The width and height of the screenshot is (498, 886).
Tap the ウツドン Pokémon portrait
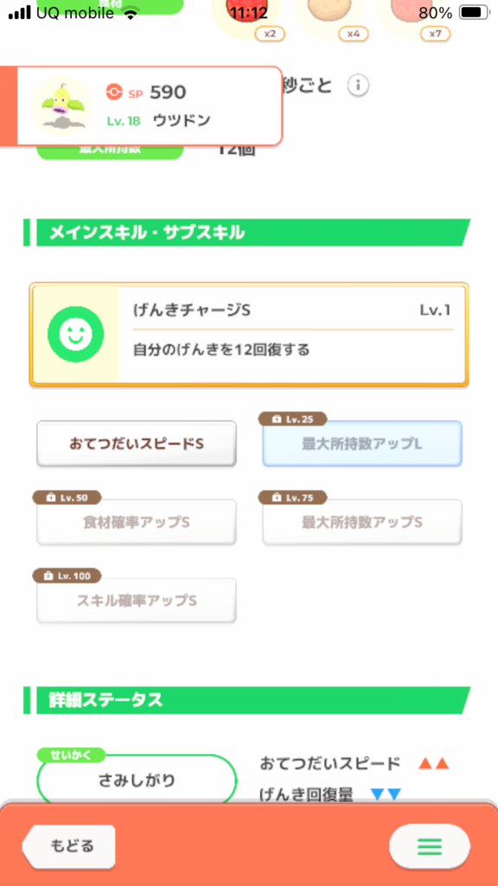coord(61,106)
